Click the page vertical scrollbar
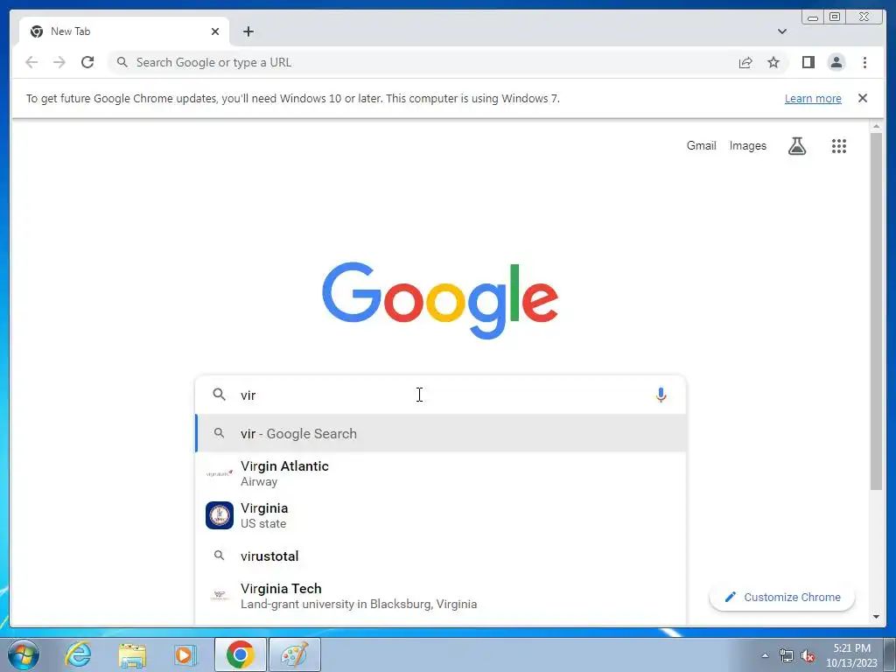 [x=876, y=311]
